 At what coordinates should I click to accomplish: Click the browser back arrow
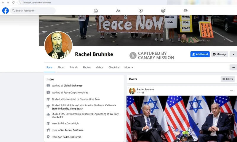pos(3,3)
